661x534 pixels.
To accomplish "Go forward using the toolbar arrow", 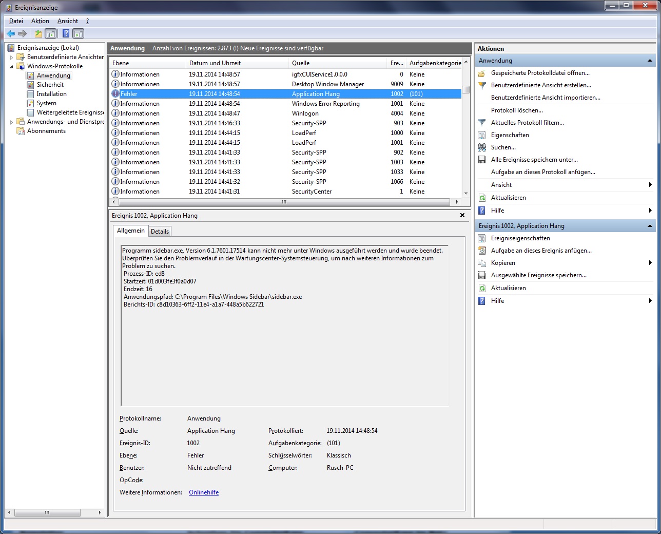I will [x=23, y=34].
